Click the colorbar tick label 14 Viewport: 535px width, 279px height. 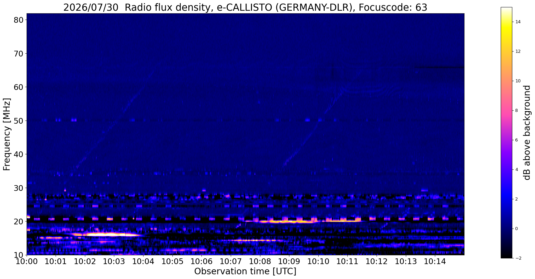tap(518, 22)
